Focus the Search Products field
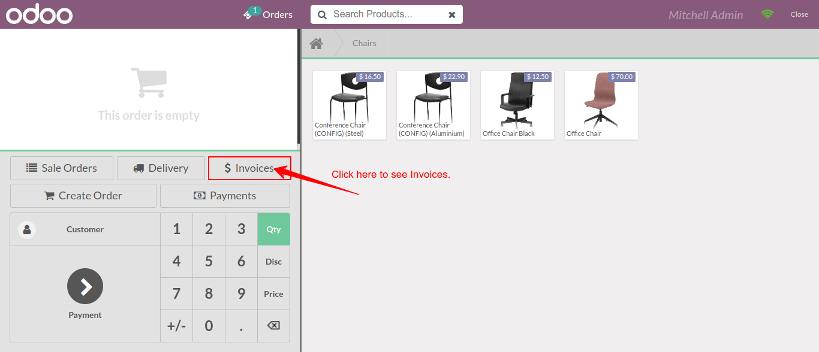 pos(387,14)
